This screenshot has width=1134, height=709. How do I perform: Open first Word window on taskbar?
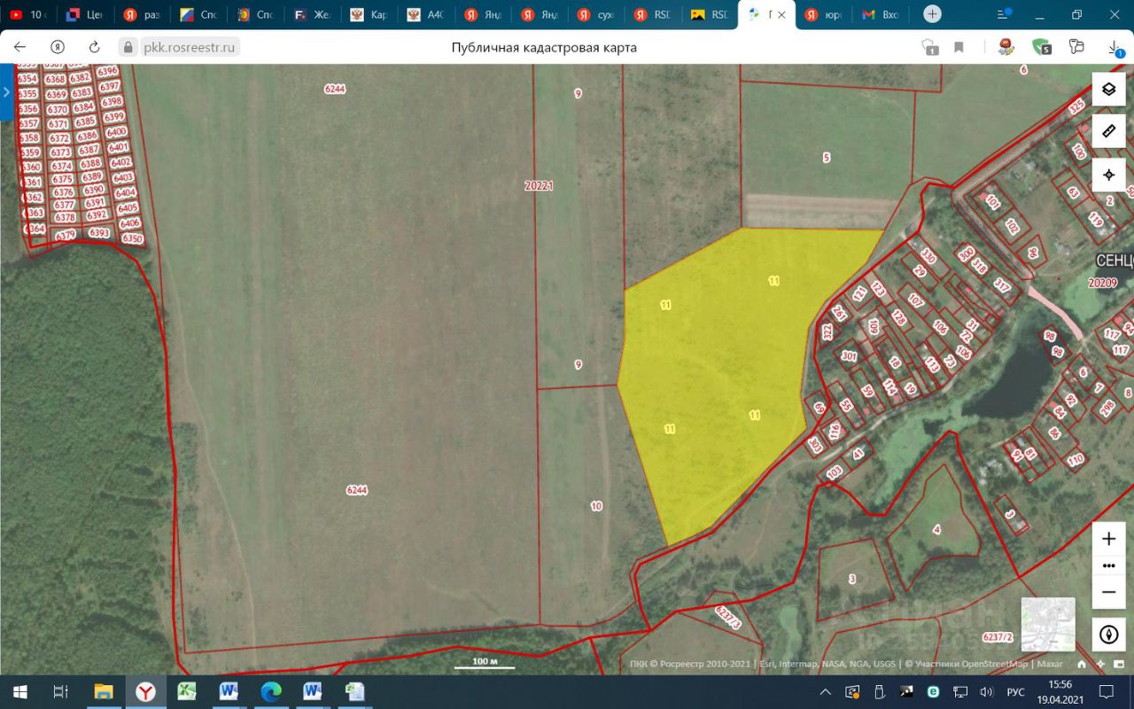point(229,691)
